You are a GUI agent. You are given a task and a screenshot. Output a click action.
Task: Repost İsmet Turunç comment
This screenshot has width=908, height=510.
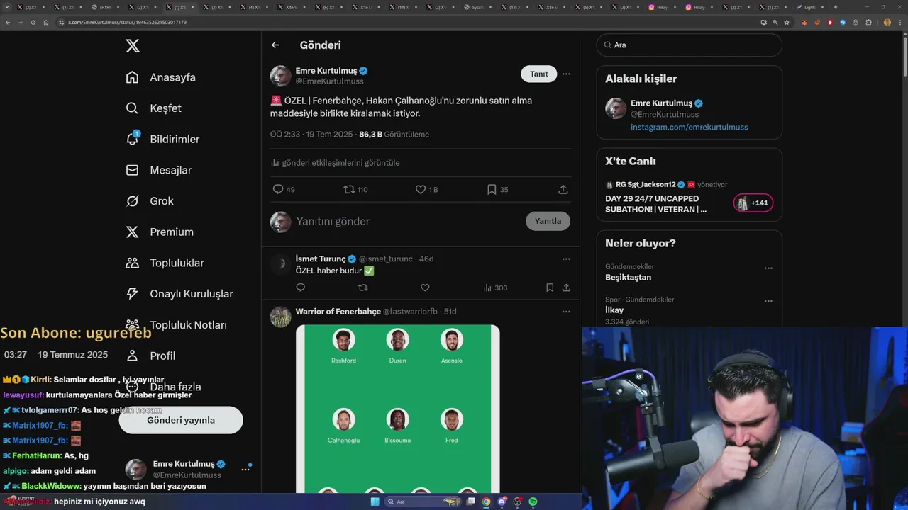[x=363, y=288]
